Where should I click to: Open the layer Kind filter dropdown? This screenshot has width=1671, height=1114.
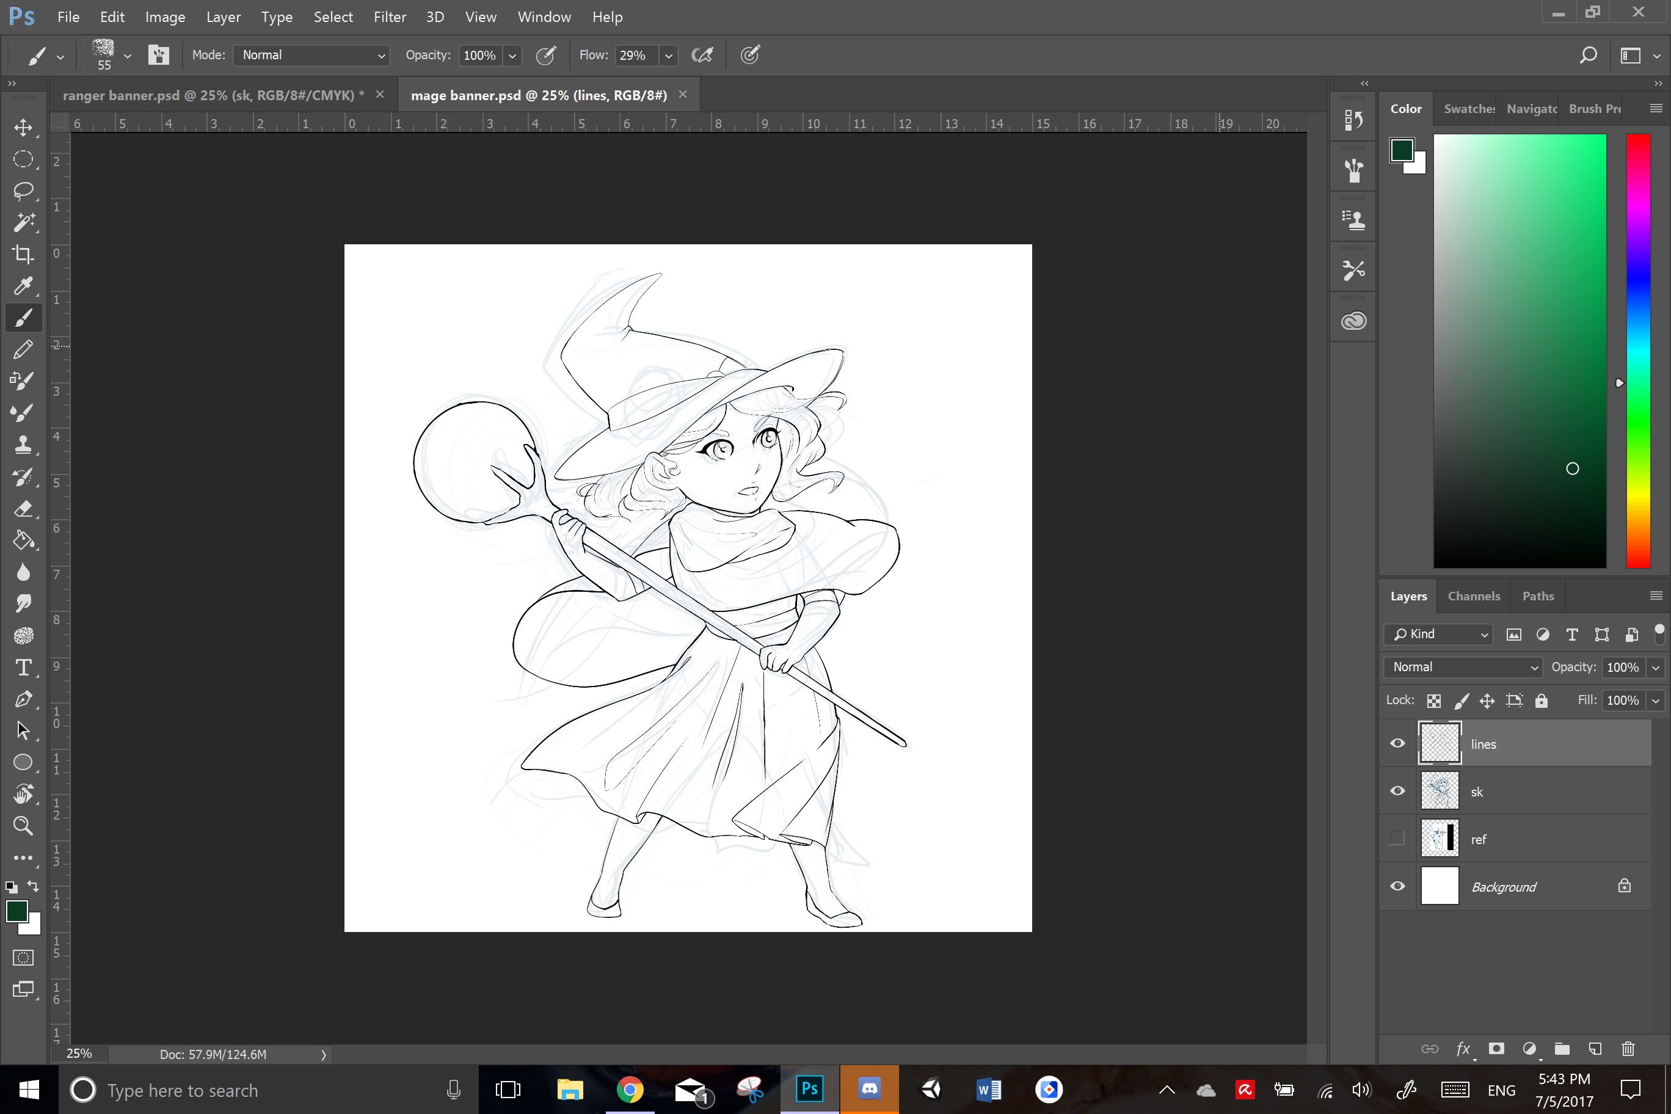(1438, 634)
